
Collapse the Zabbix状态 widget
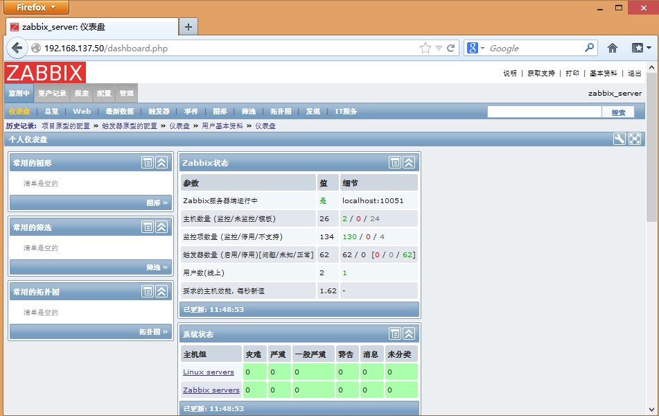409,162
